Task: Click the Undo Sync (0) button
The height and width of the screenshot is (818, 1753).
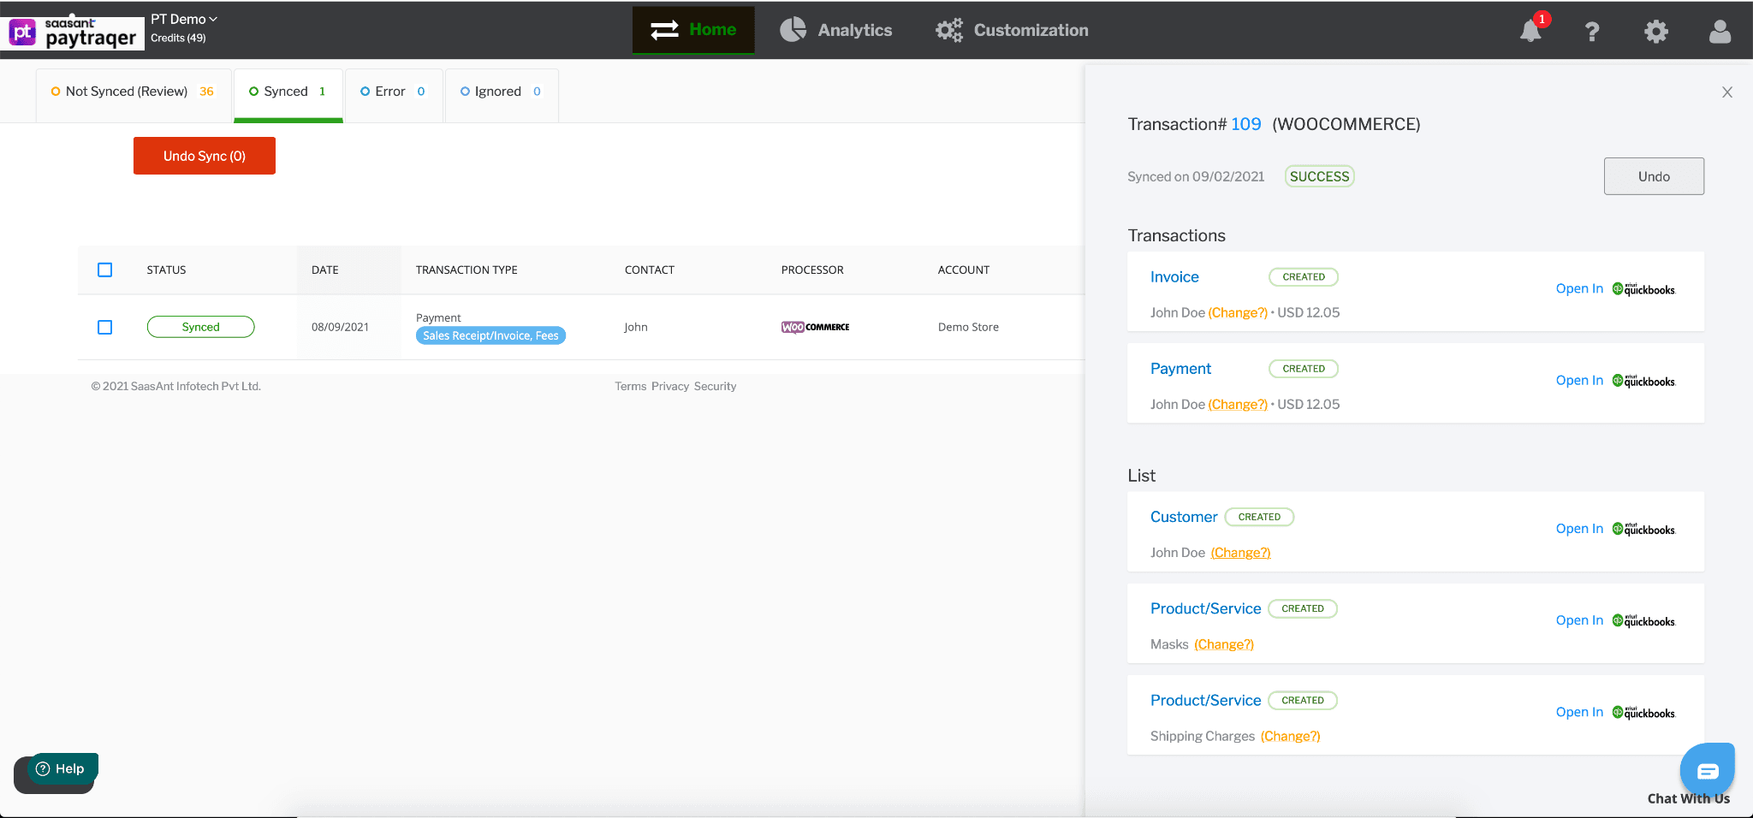Action: pos(205,156)
